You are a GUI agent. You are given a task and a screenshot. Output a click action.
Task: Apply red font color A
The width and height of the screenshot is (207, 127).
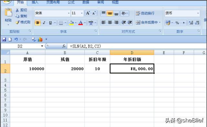coord(81,23)
